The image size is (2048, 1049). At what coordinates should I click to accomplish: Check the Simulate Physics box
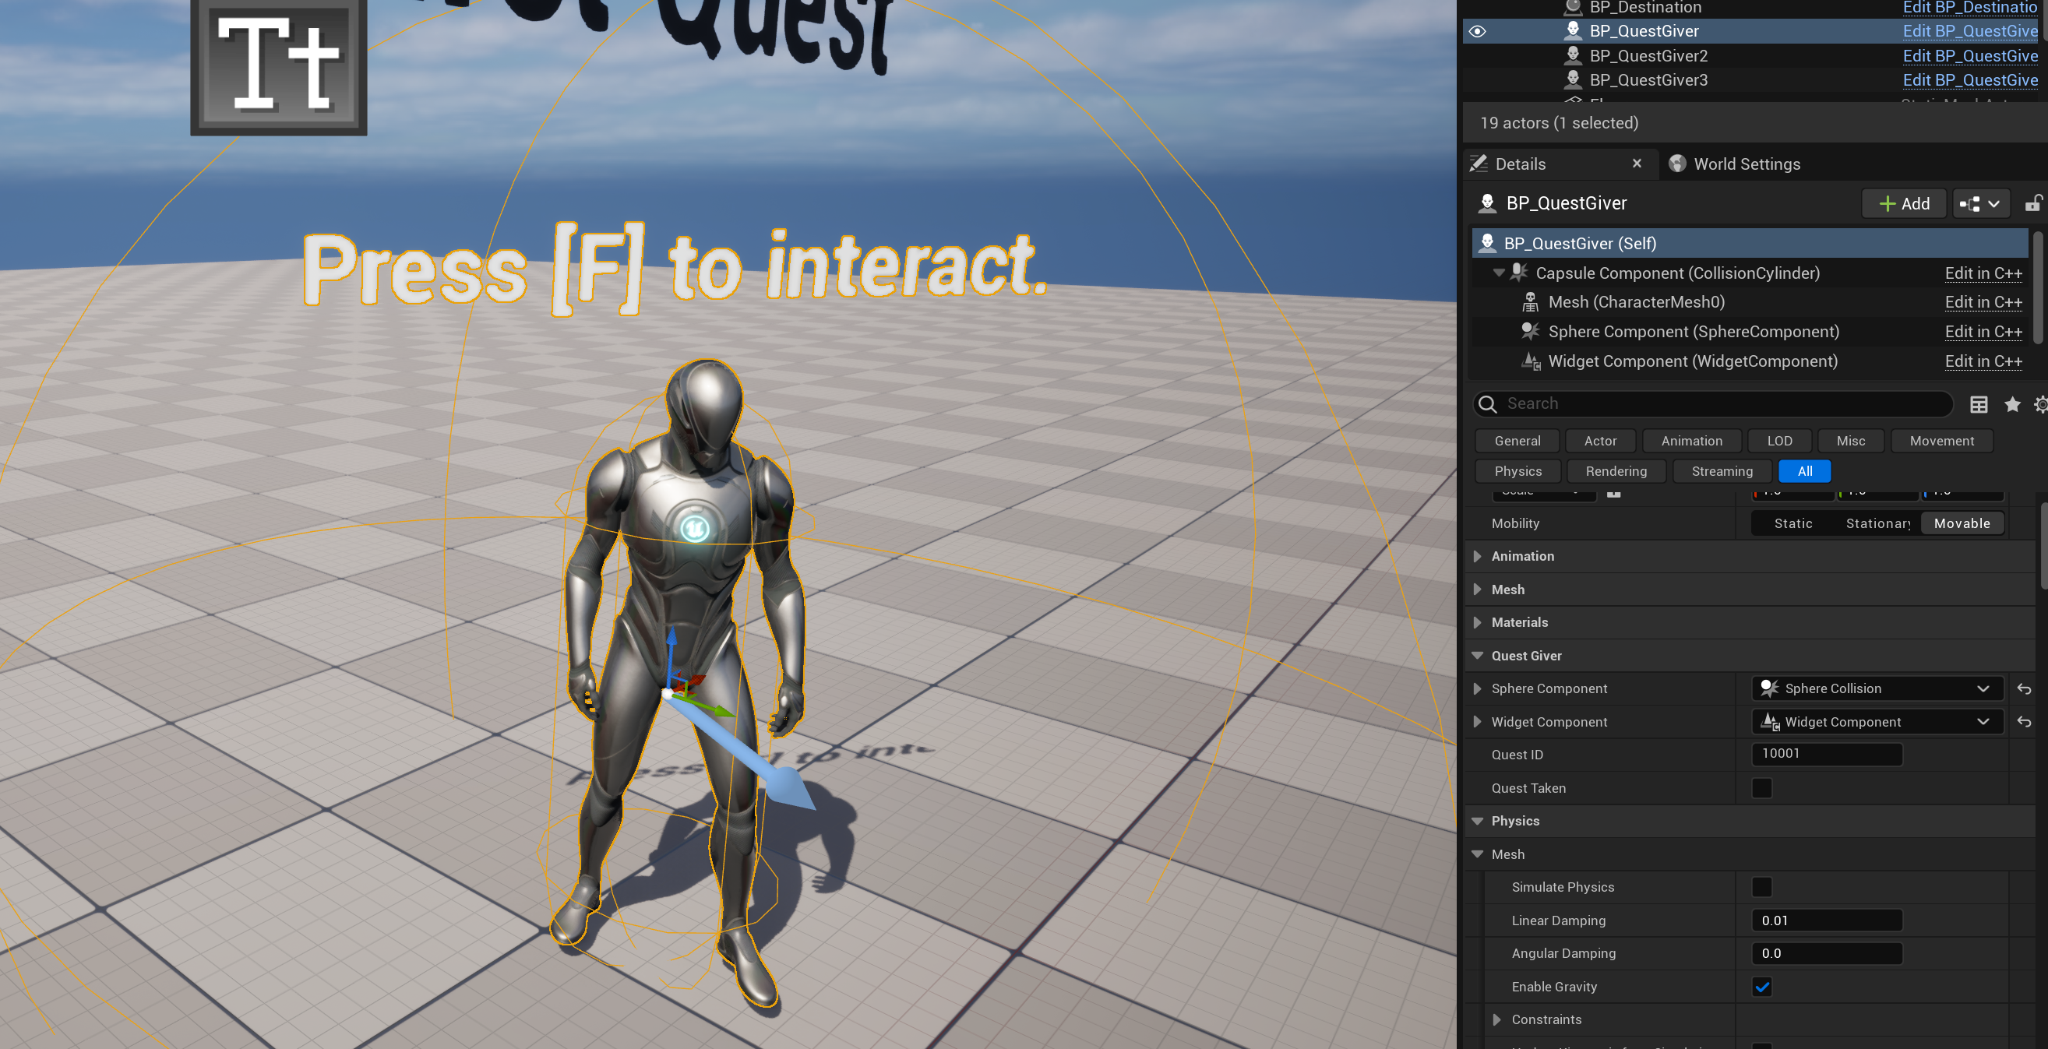click(x=1762, y=887)
